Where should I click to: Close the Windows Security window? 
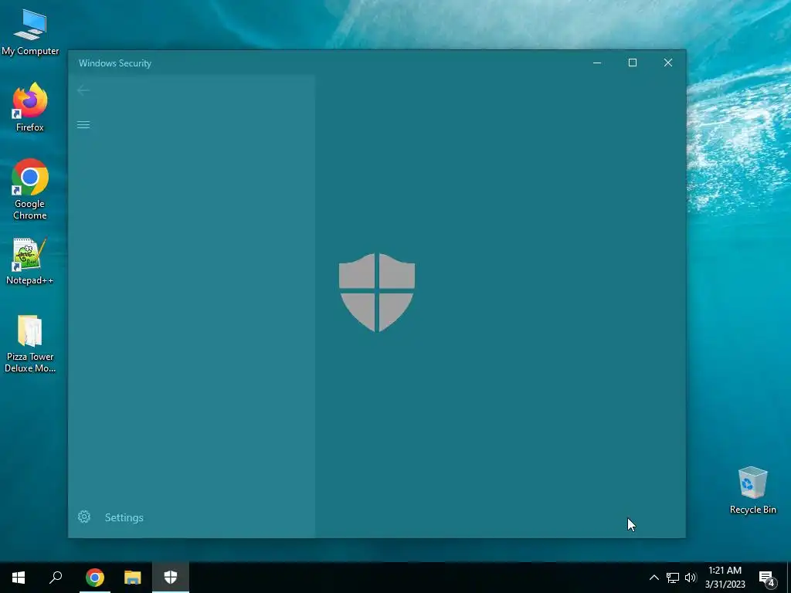[668, 63]
